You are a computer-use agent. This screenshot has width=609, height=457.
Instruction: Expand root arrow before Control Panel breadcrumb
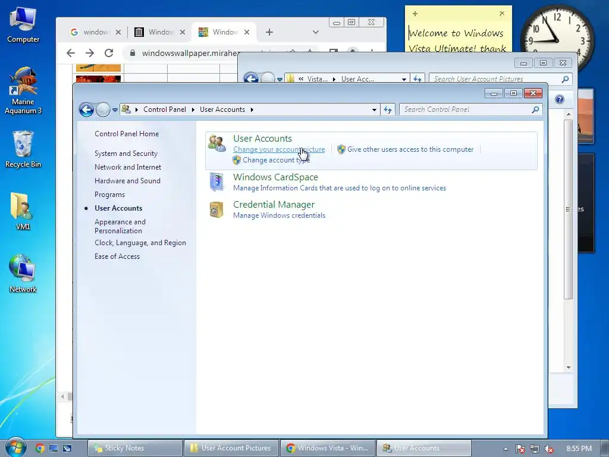[136, 109]
